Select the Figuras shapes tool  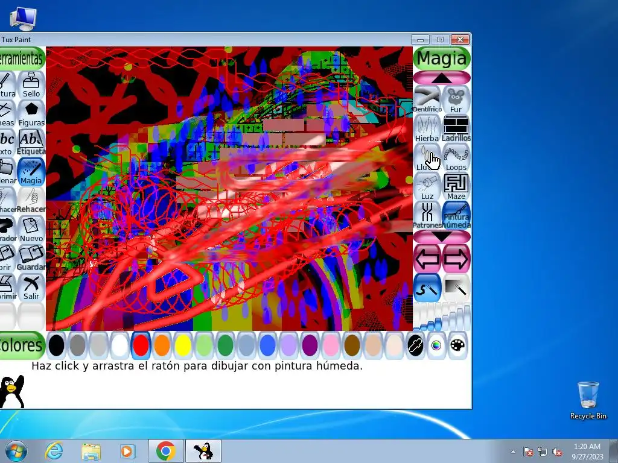[x=31, y=114]
